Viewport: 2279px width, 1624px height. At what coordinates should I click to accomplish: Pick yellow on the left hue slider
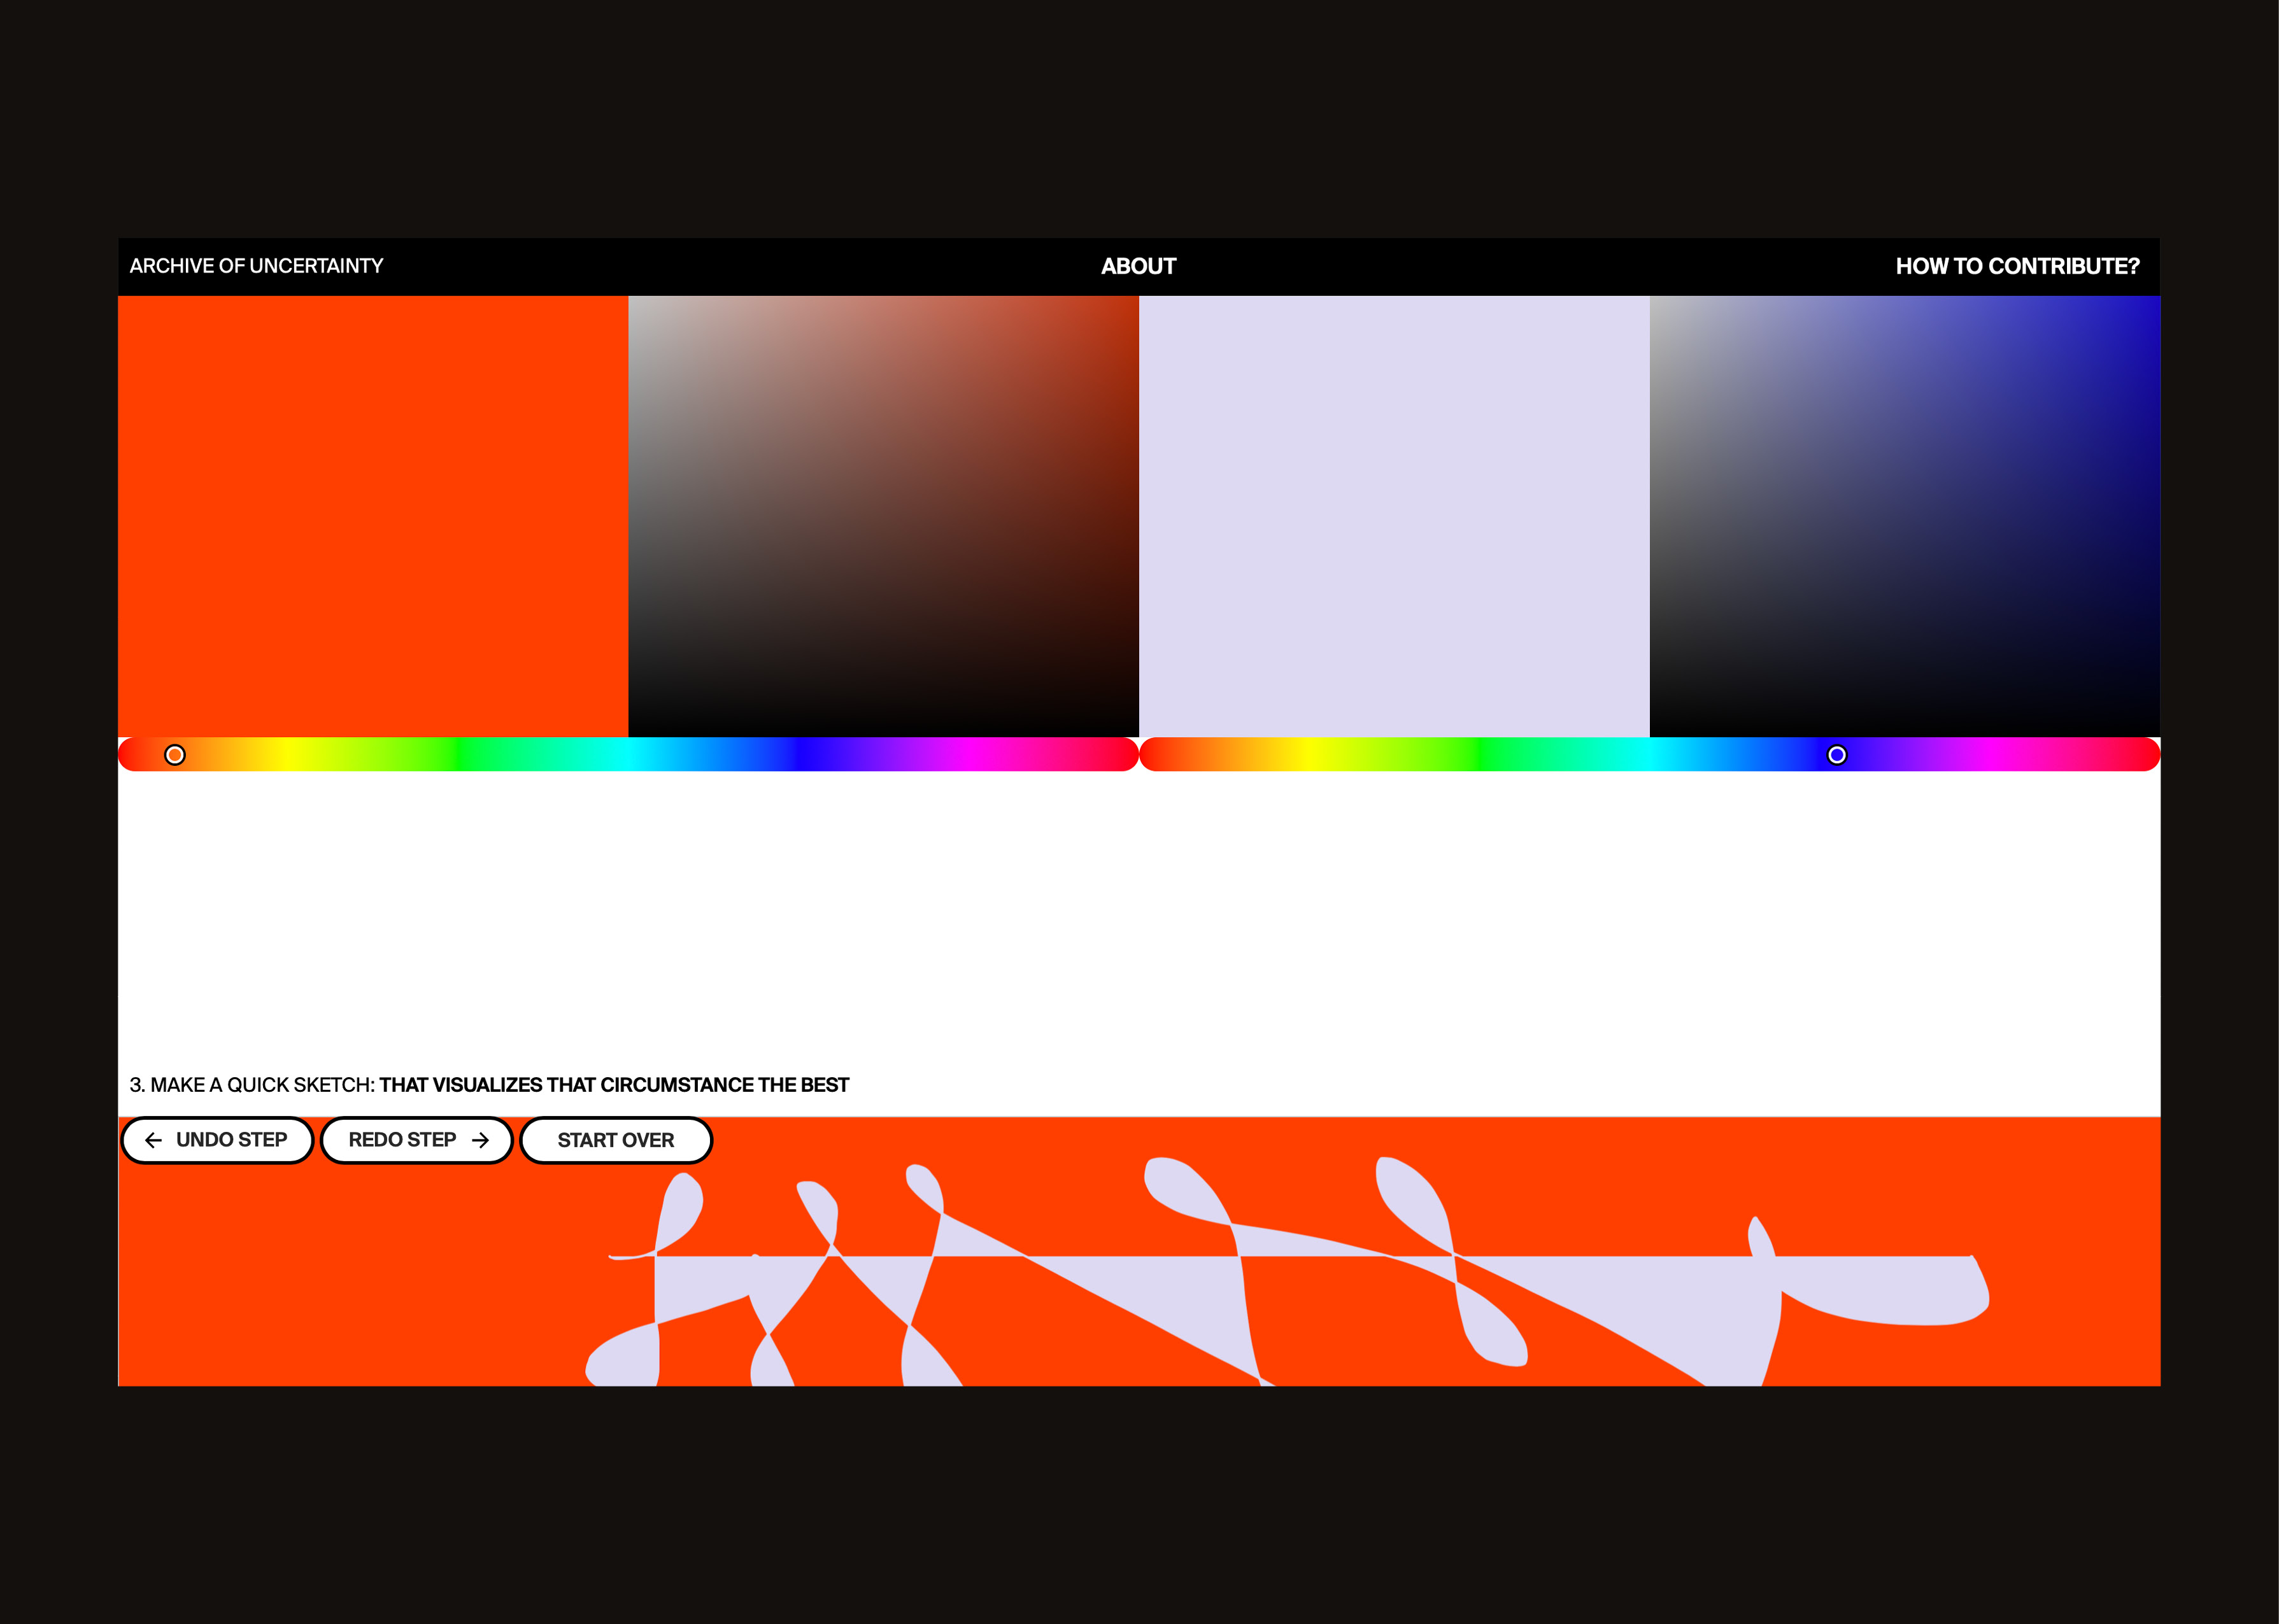coord(288,755)
